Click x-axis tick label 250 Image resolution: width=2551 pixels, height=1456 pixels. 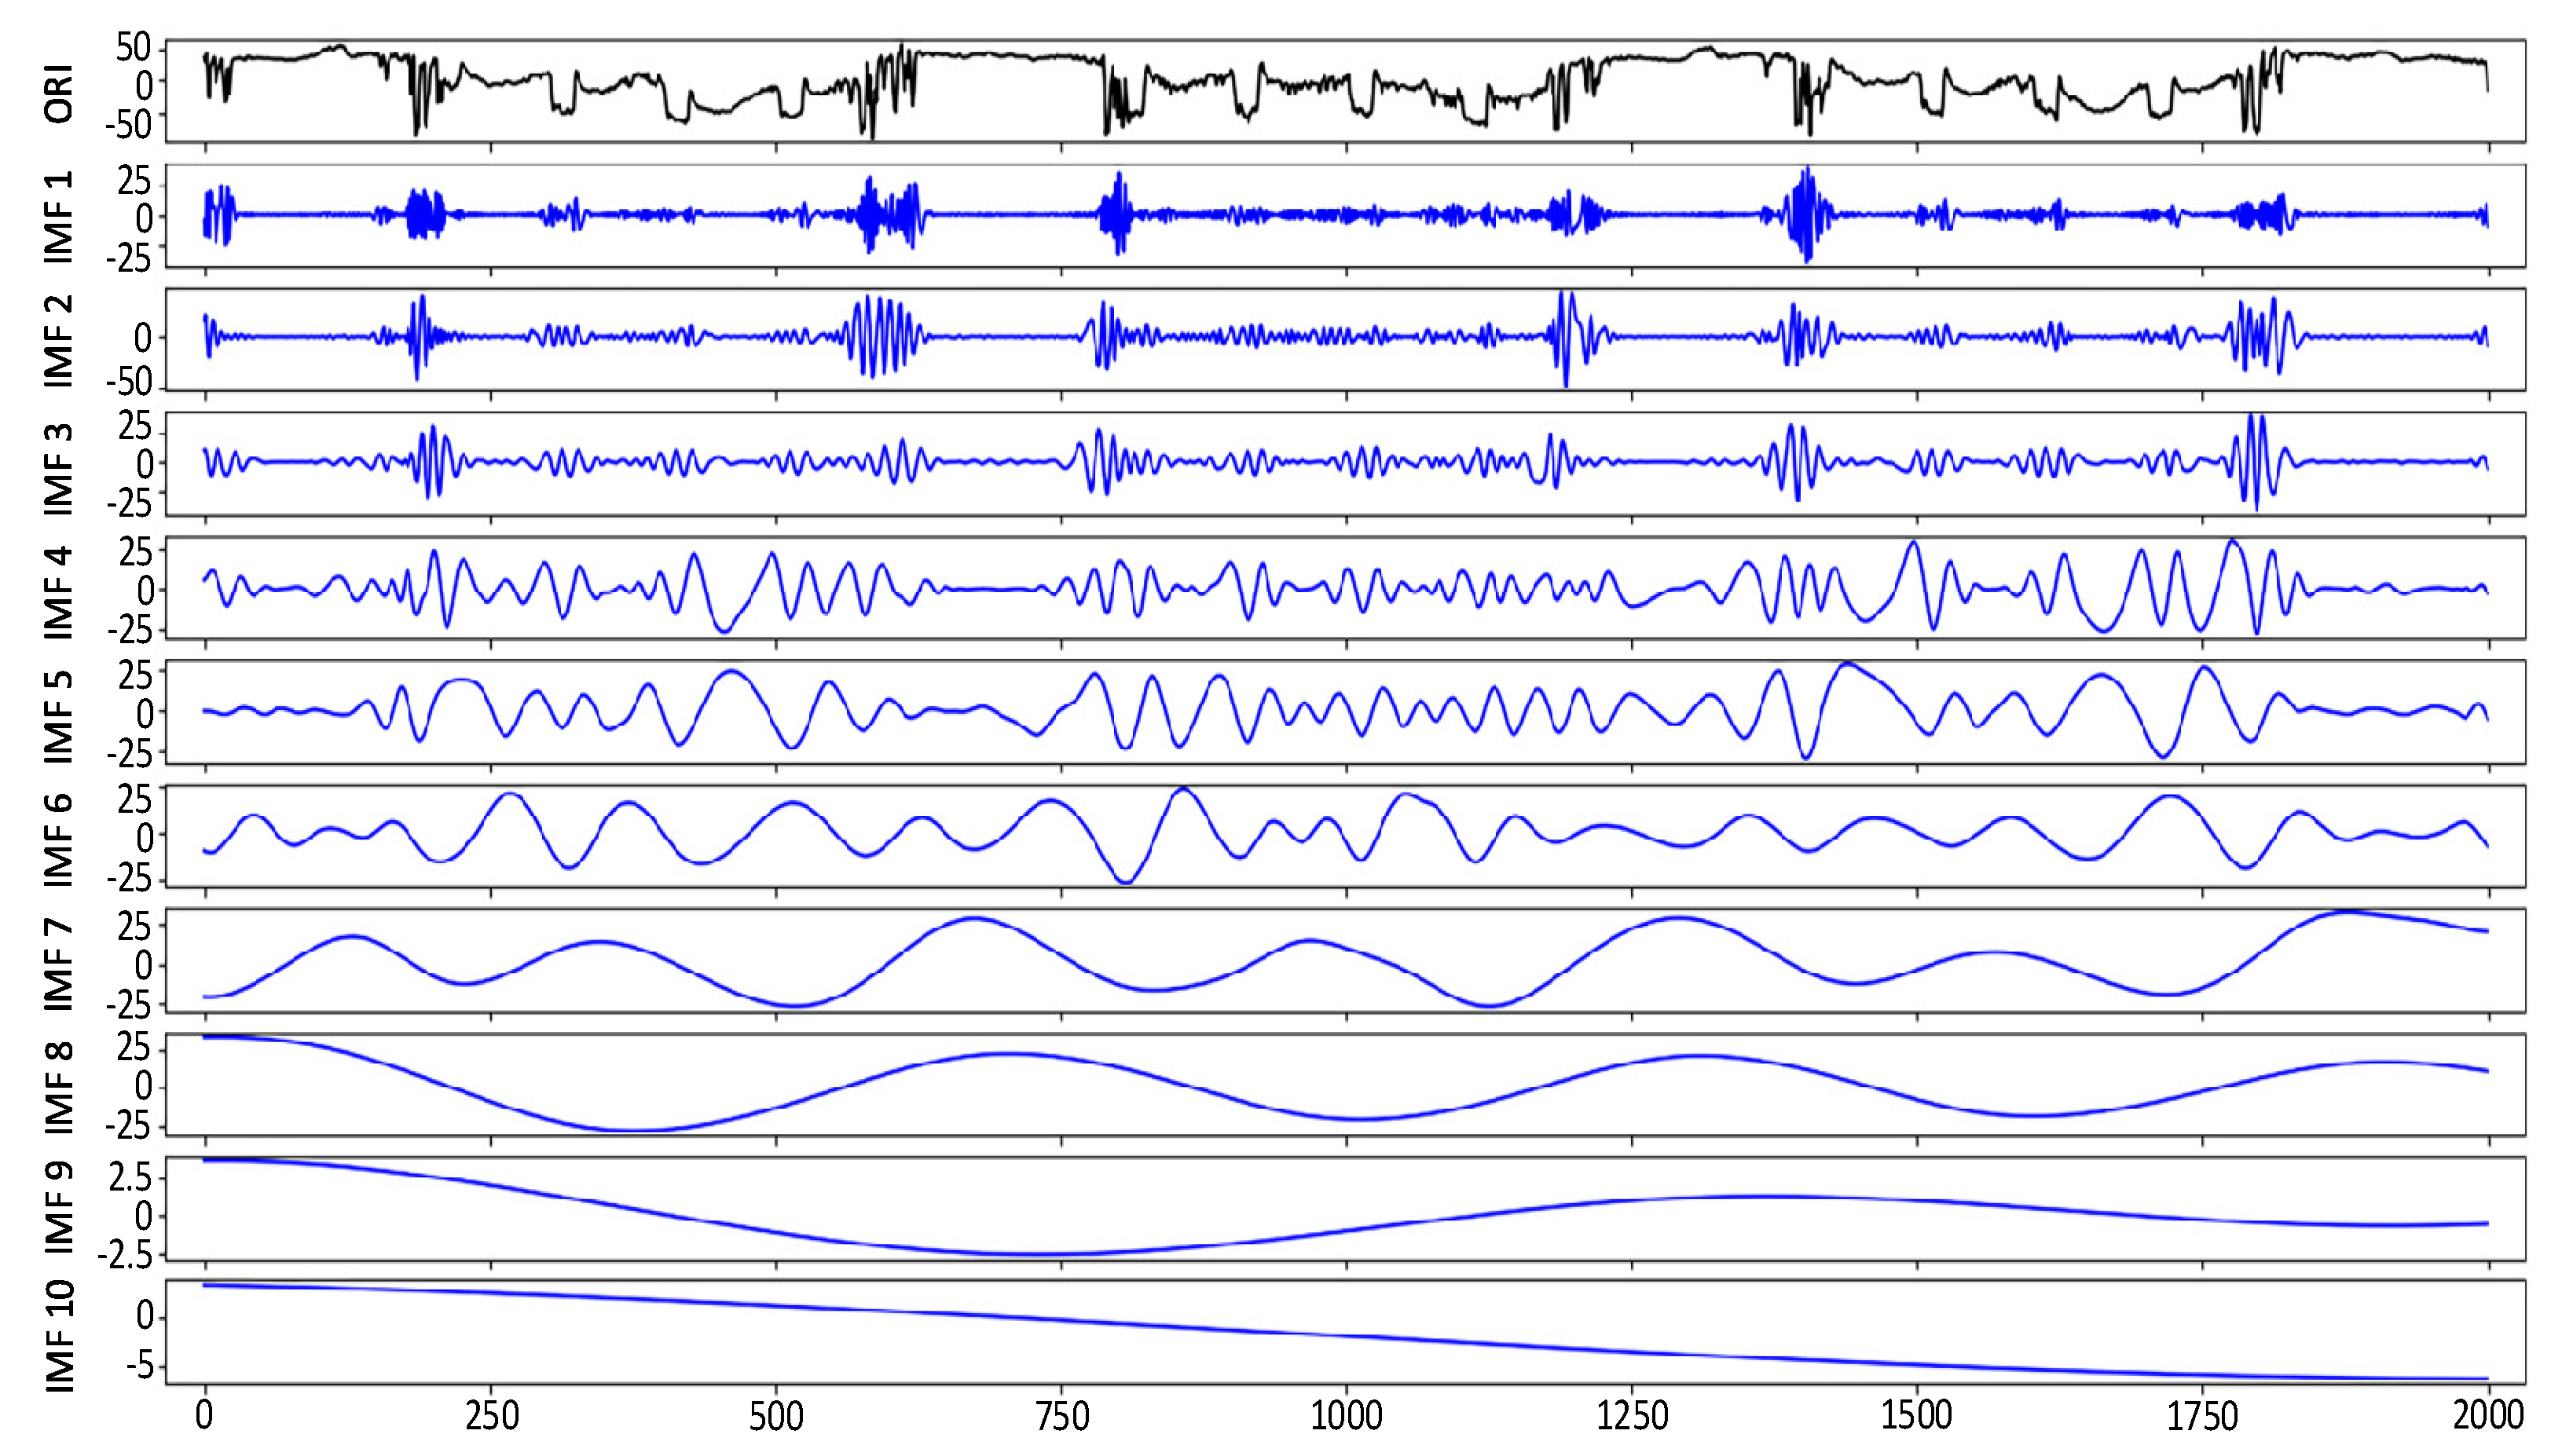coord(491,1416)
